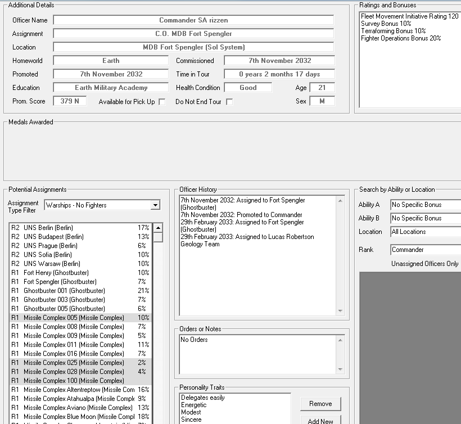Screen dimensions: 461x424
Task: Click the Terraforming Bonus 10% entry
Action: coord(394,31)
